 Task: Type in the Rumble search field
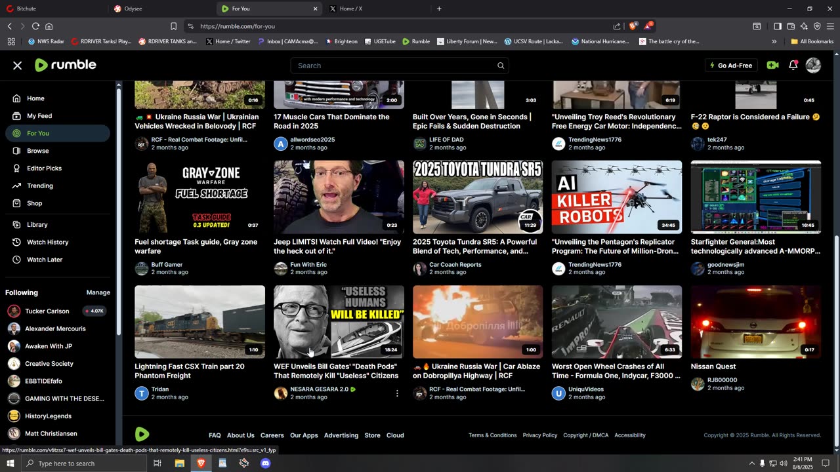394,66
